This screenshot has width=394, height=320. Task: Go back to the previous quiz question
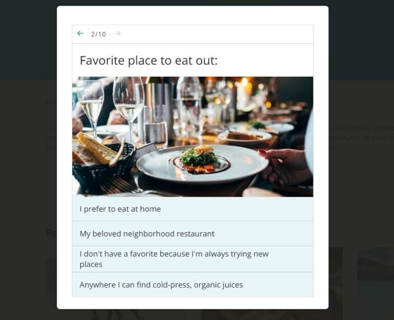(x=80, y=34)
